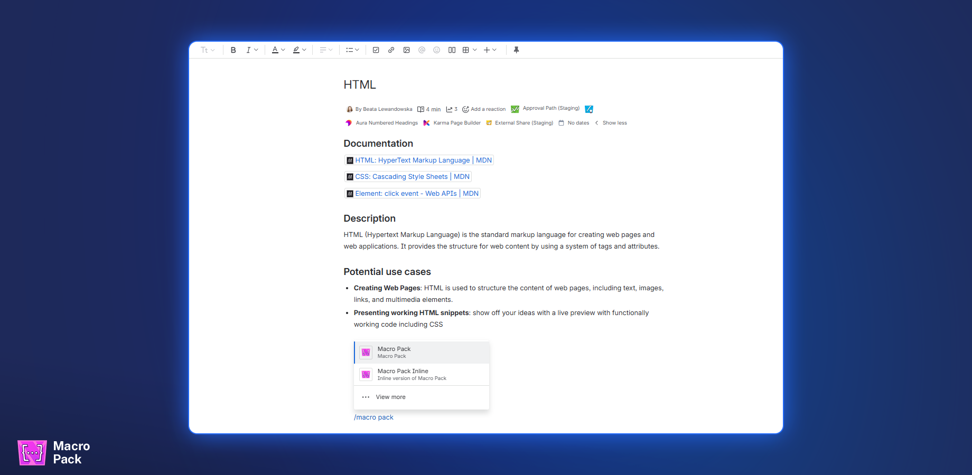Image resolution: width=972 pixels, height=475 pixels.
Task: Select Macro Pack from the macro suggestions
Action: (422, 353)
